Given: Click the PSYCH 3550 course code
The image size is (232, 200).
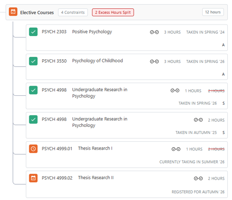Looking at the screenshot, I should pos(54,61).
